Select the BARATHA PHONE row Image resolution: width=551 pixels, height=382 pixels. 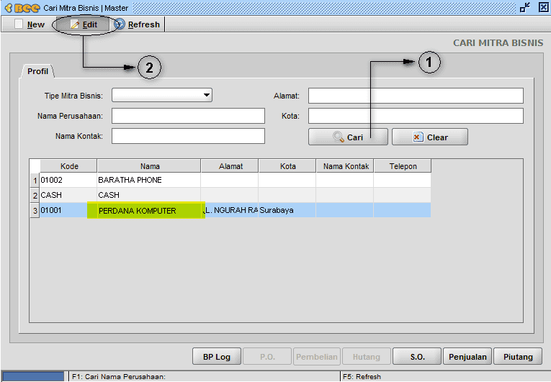coord(236,180)
